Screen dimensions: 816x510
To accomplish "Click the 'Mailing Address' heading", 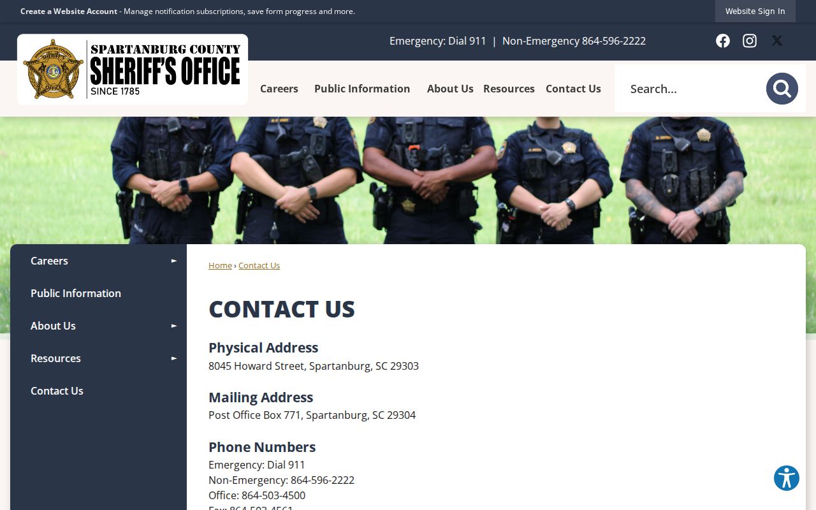I will 261,397.
